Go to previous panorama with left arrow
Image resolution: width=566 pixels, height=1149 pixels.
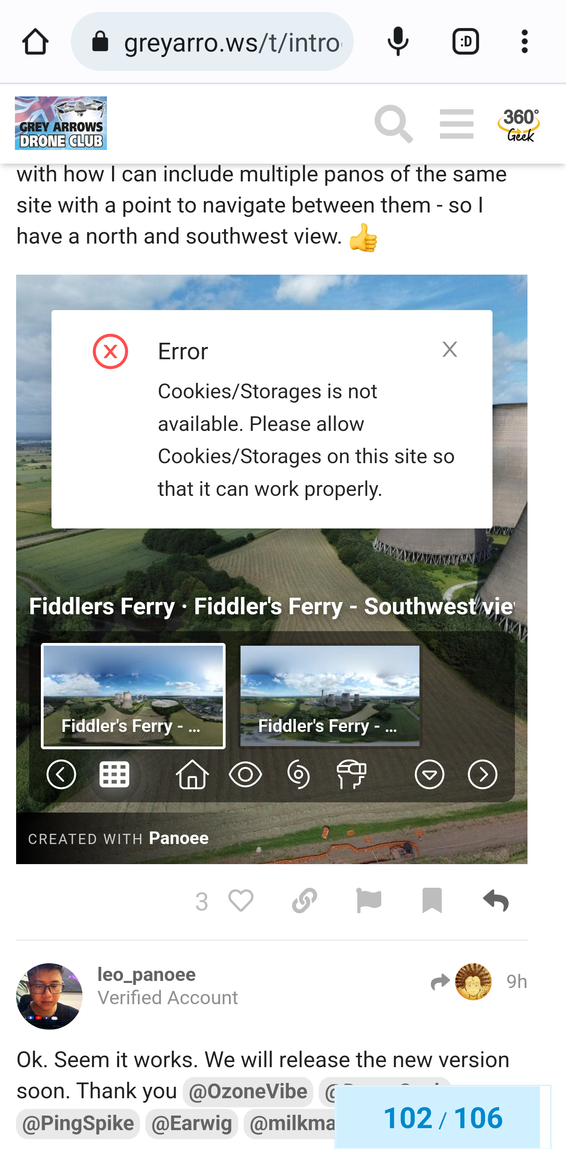(61, 774)
